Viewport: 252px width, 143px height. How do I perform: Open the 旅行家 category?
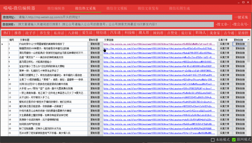pos(186,33)
